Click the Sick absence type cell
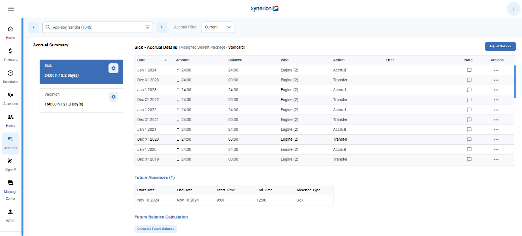Image resolution: width=522 pixels, height=236 pixels. pos(300,200)
